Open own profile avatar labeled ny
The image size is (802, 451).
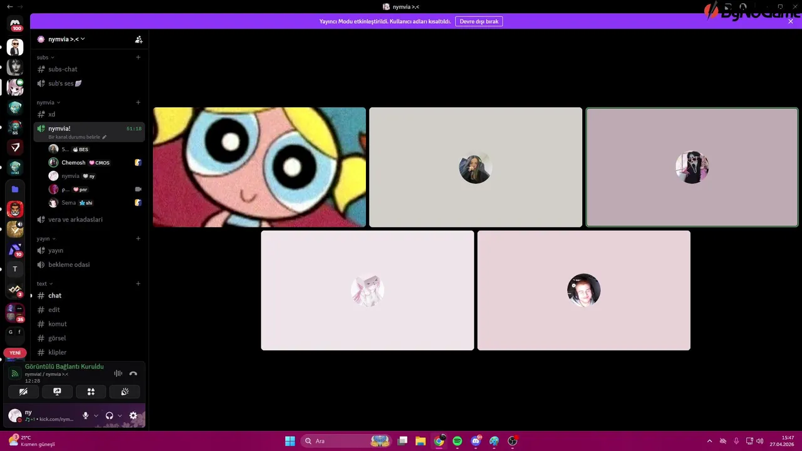pyautogui.click(x=15, y=415)
